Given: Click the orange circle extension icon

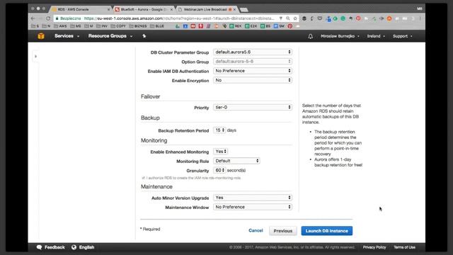Looking at the screenshot, I should (x=389, y=18).
